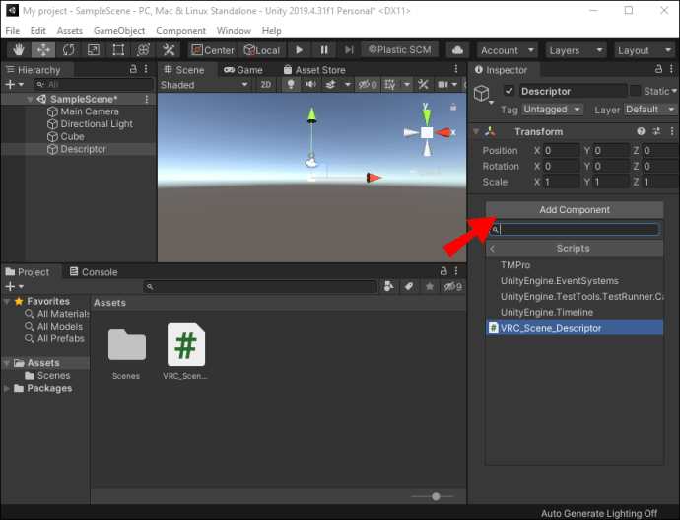Open the TMPro scripts group
680x520 pixels.
[x=575, y=265]
